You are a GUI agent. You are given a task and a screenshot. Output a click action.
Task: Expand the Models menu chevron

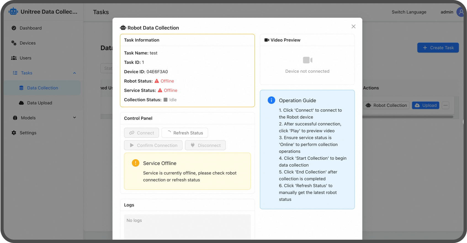tap(74, 118)
